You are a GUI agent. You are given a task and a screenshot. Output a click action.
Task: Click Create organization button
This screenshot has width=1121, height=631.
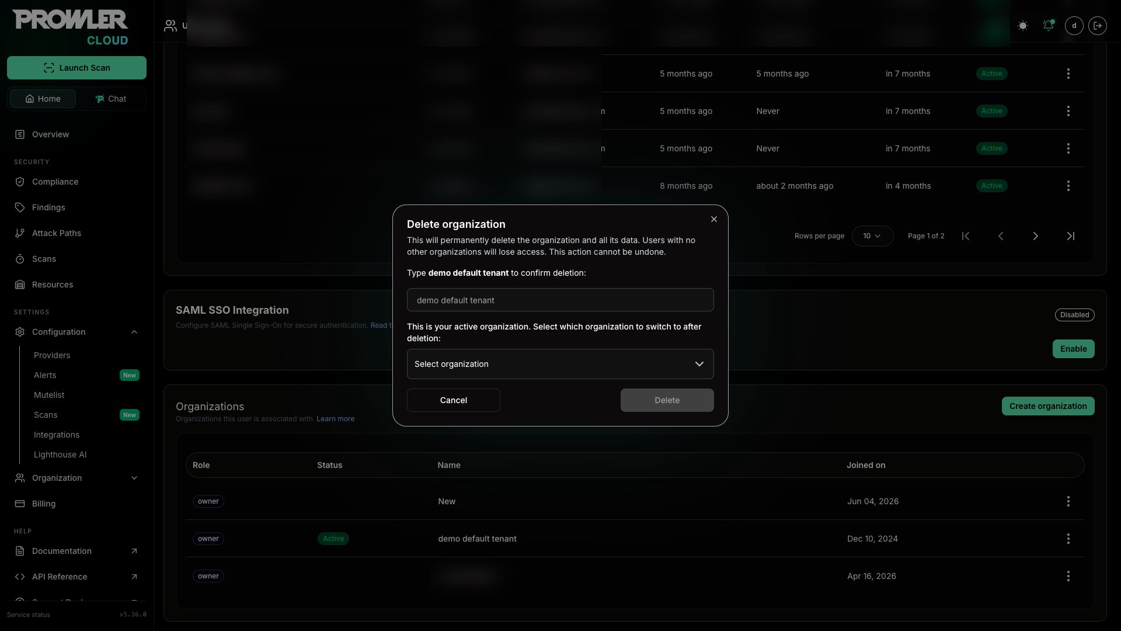(x=1048, y=406)
